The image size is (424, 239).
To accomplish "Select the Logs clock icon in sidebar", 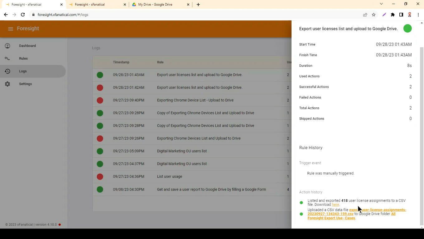I will 7,71.
